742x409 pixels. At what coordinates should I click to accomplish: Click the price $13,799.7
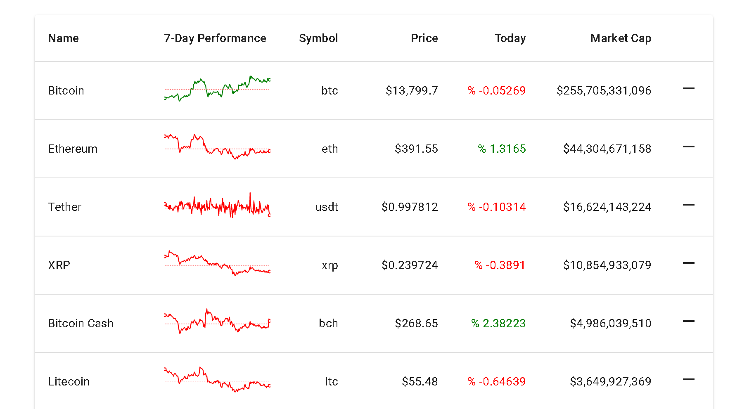[412, 91]
